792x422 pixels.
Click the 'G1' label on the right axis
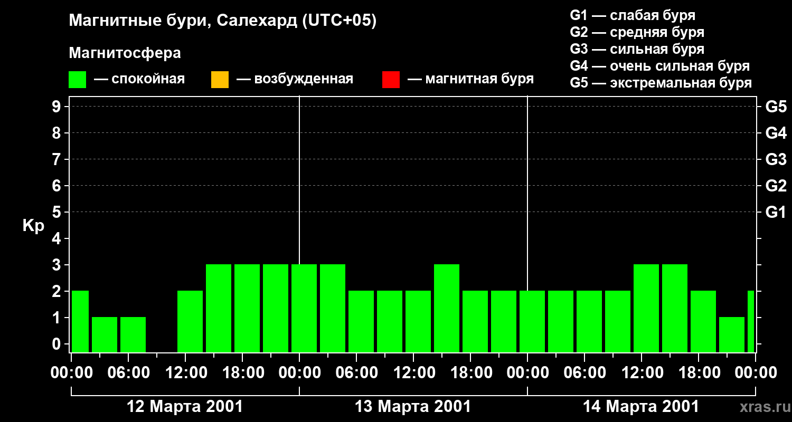(776, 212)
